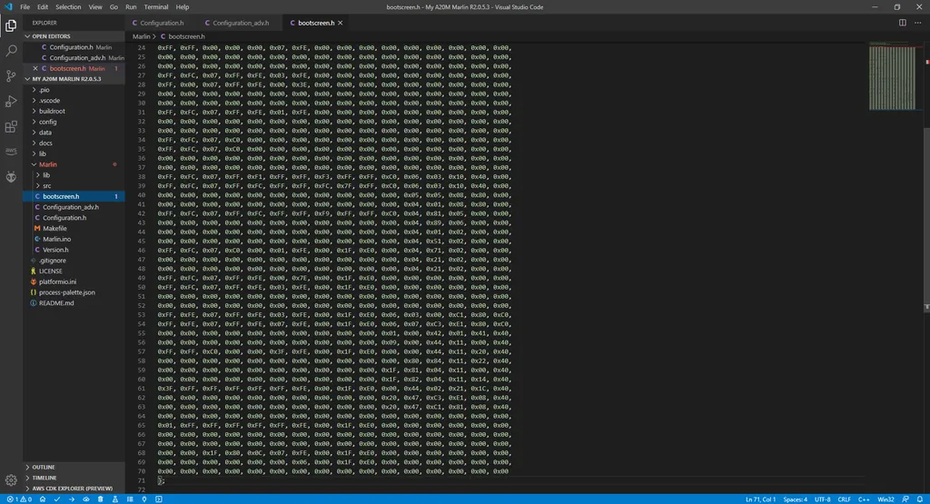Open the Terminal menu
This screenshot has height=504, width=930.
(x=156, y=7)
